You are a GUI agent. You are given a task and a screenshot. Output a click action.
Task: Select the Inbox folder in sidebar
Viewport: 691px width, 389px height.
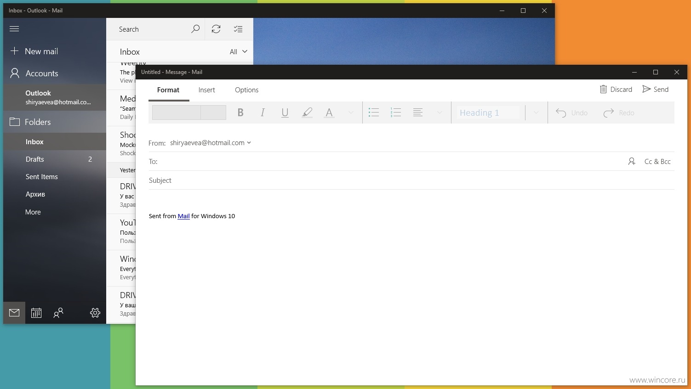(x=55, y=142)
